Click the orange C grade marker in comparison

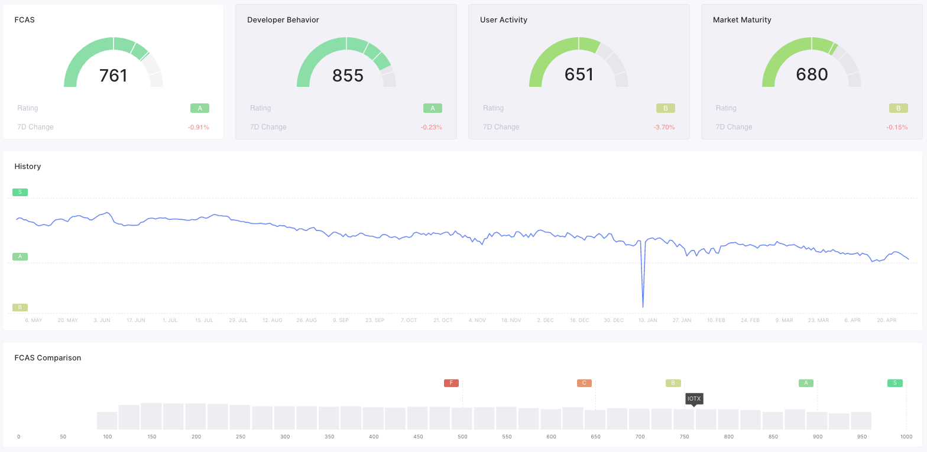(584, 383)
